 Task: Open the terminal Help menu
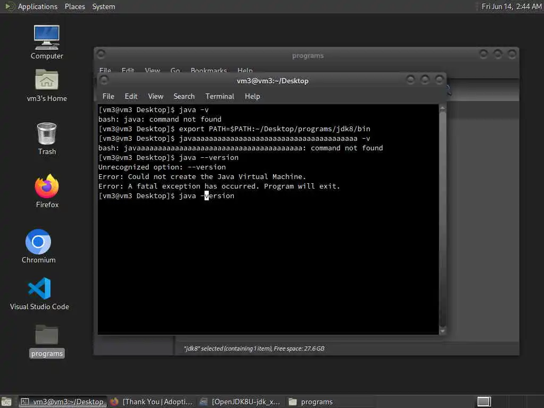click(x=252, y=97)
